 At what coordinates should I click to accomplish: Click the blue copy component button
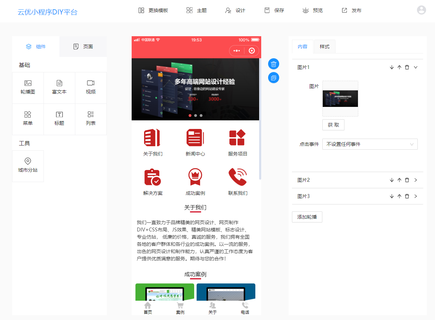pos(274,78)
